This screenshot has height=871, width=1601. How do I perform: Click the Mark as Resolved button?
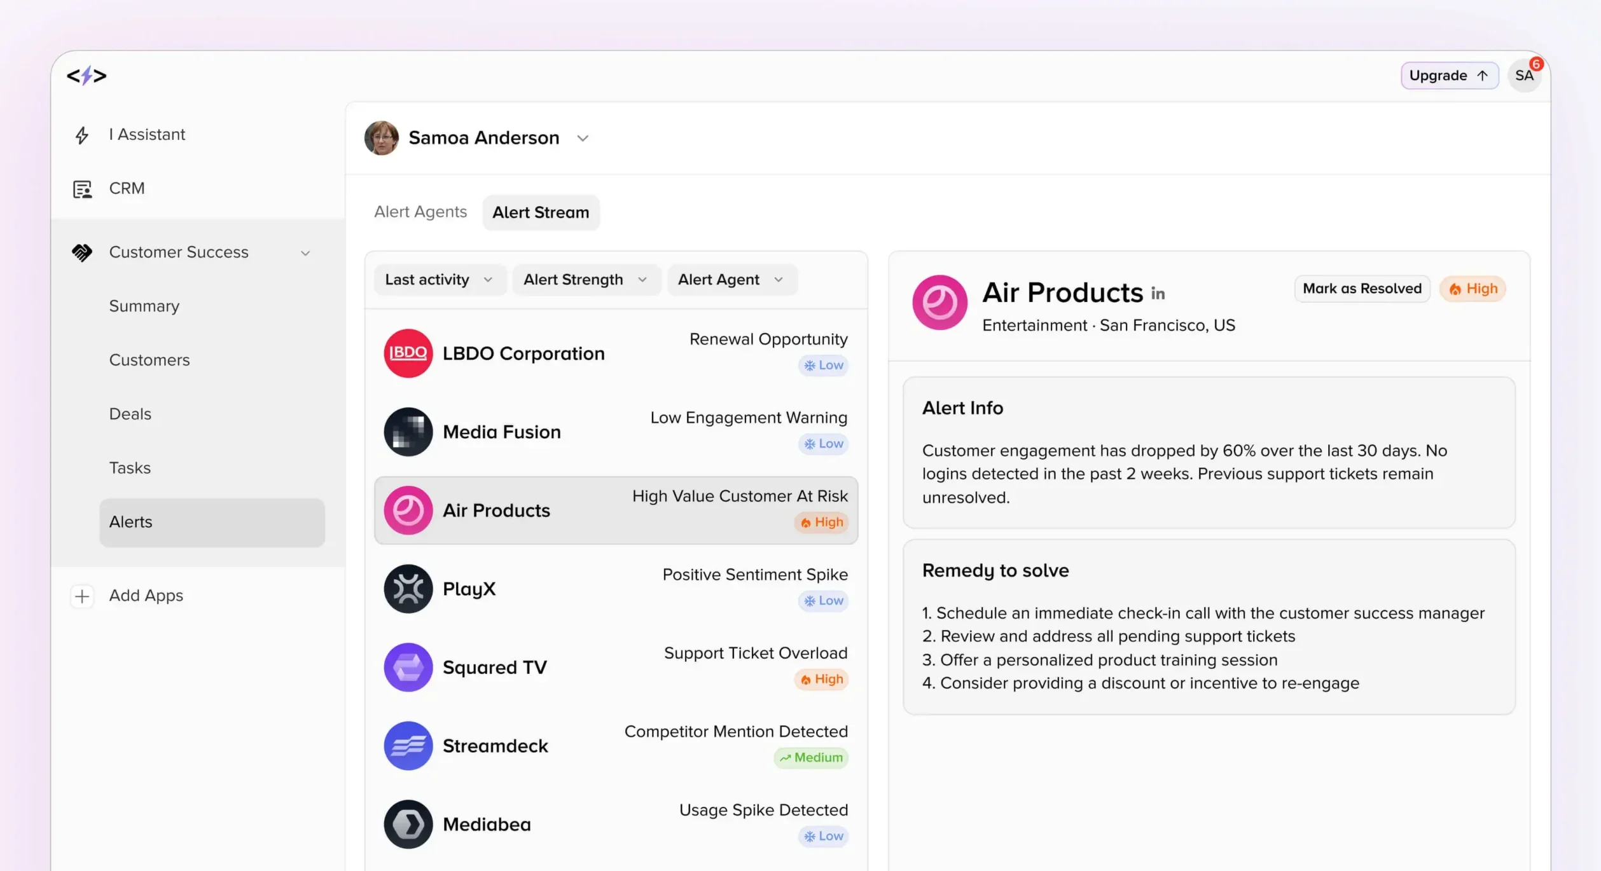pyautogui.click(x=1362, y=289)
